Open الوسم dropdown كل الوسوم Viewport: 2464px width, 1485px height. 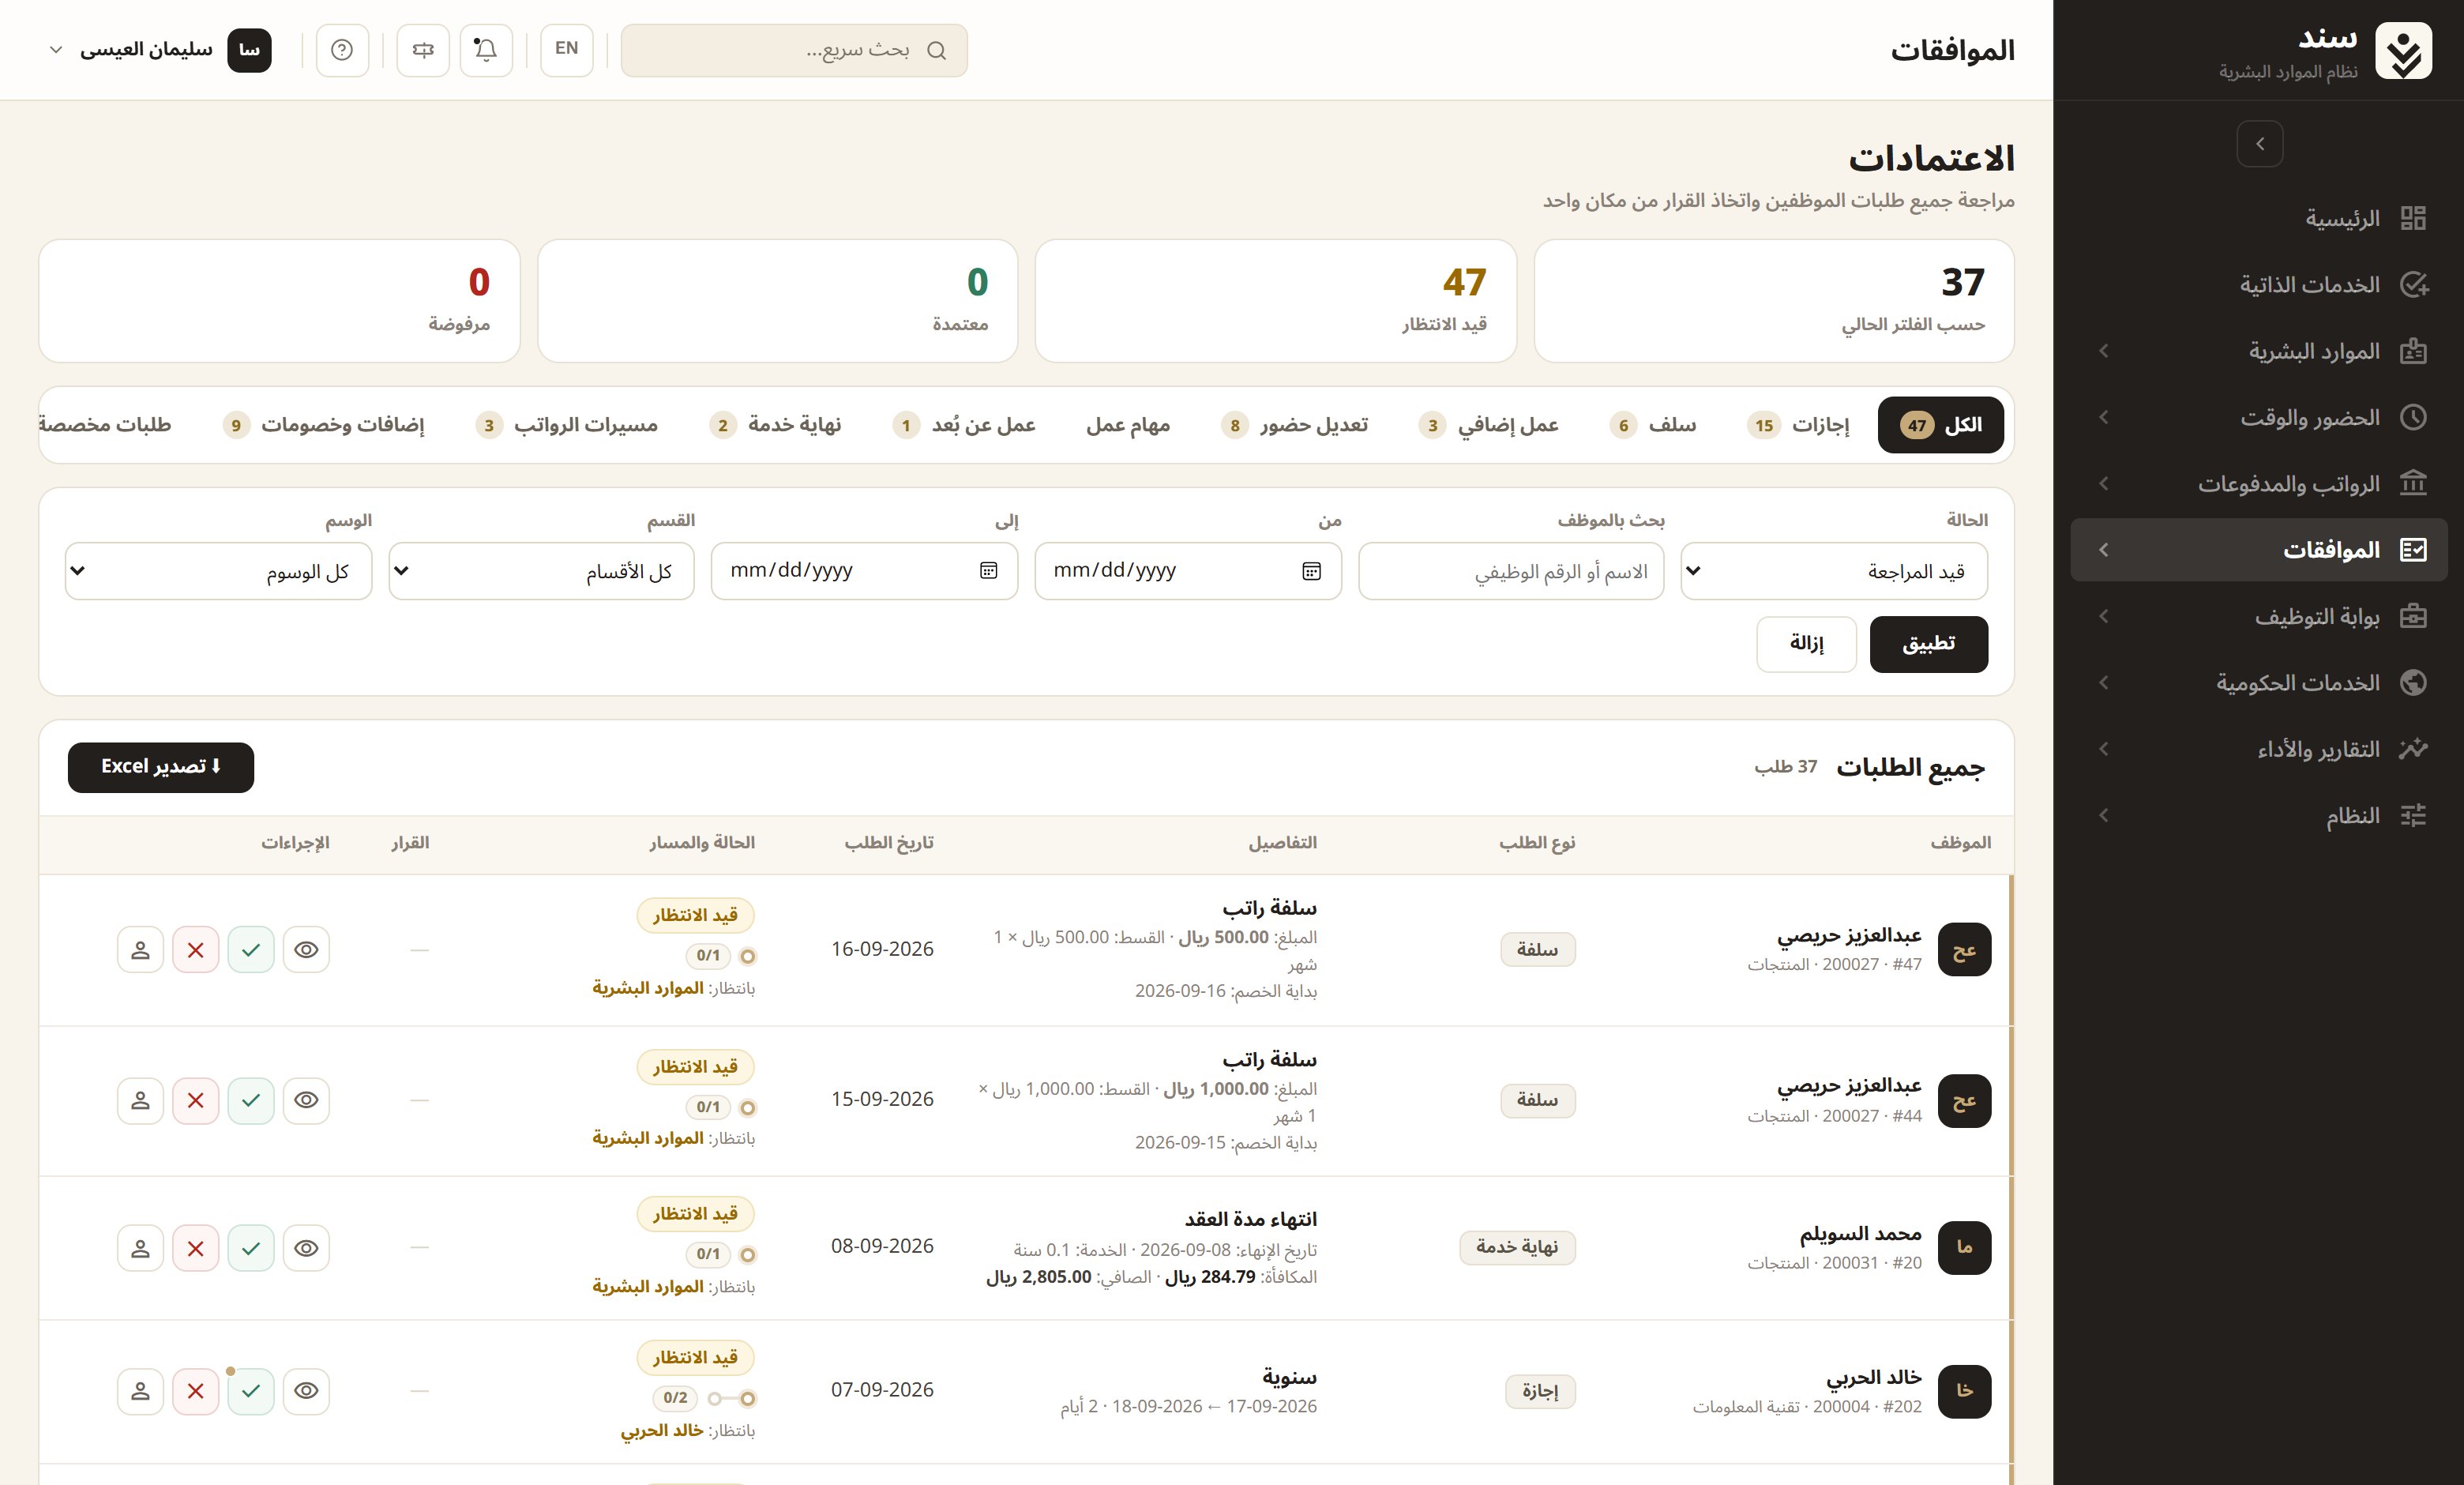coord(218,571)
